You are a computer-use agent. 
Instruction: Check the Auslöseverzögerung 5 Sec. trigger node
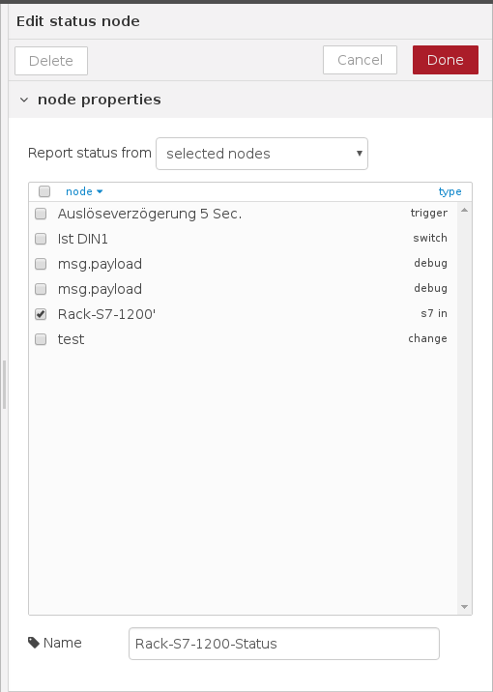tap(41, 214)
